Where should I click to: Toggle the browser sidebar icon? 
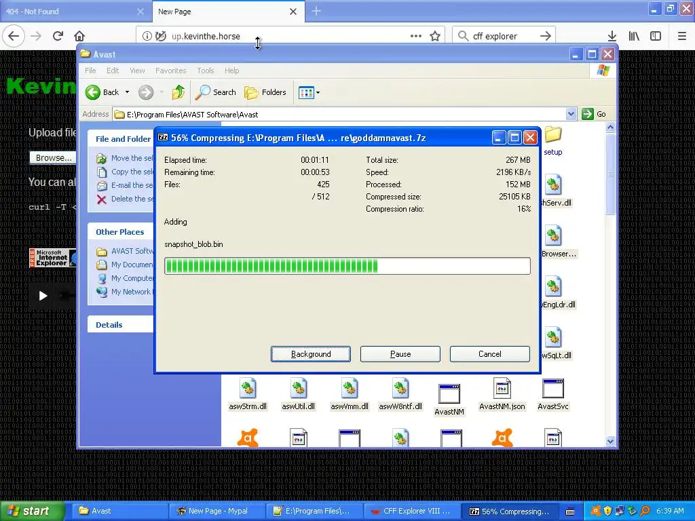656,36
